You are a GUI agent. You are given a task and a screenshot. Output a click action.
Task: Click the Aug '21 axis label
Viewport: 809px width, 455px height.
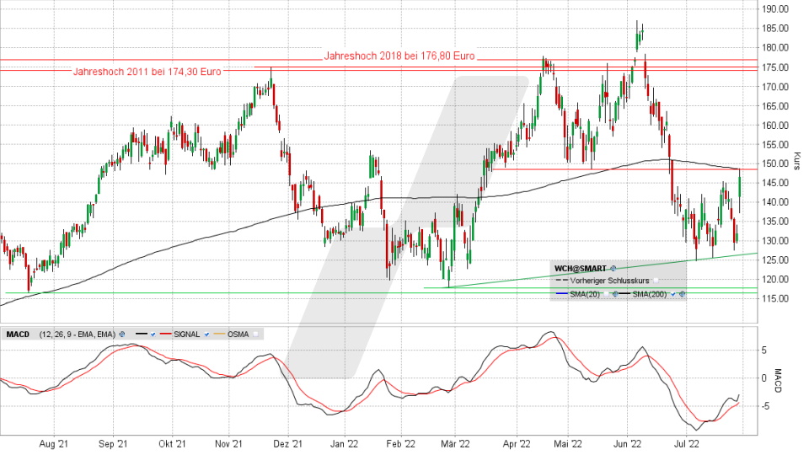point(53,444)
